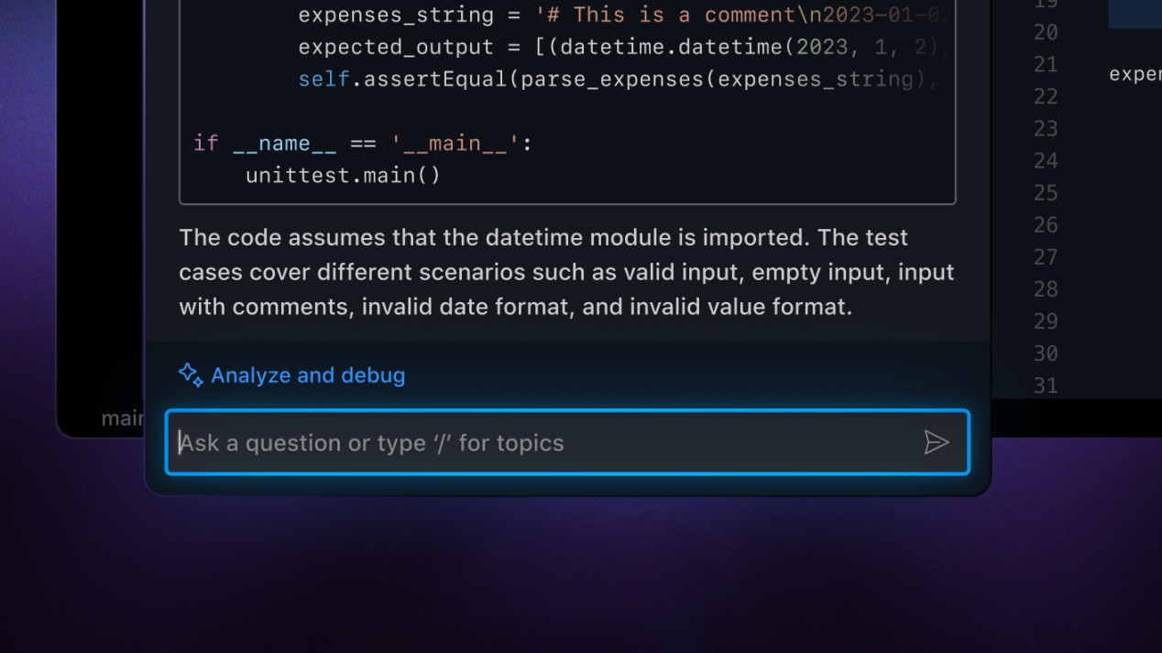Click the self.assertEqual code line

(614, 79)
